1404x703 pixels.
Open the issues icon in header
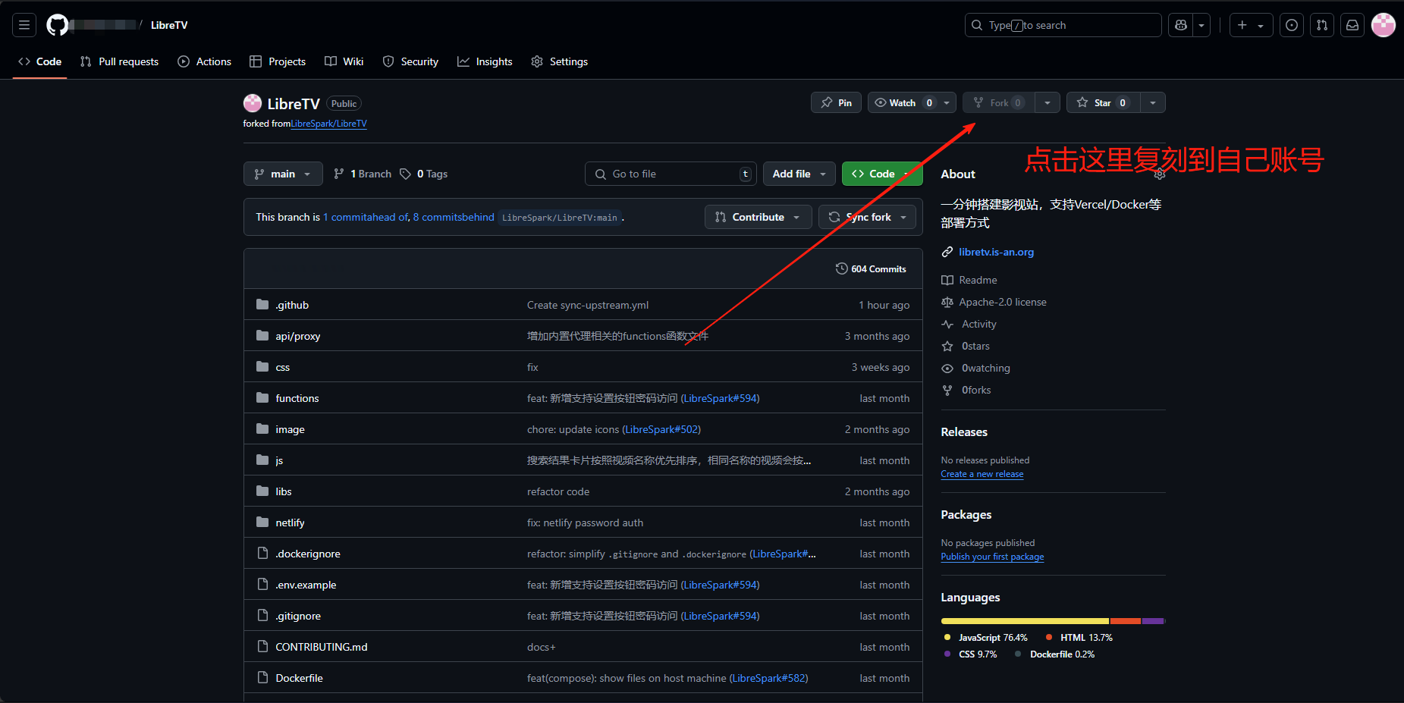tap(1292, 25)
